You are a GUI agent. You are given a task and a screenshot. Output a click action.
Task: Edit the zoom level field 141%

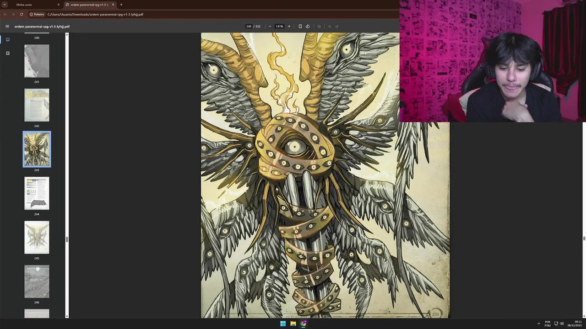279,27
